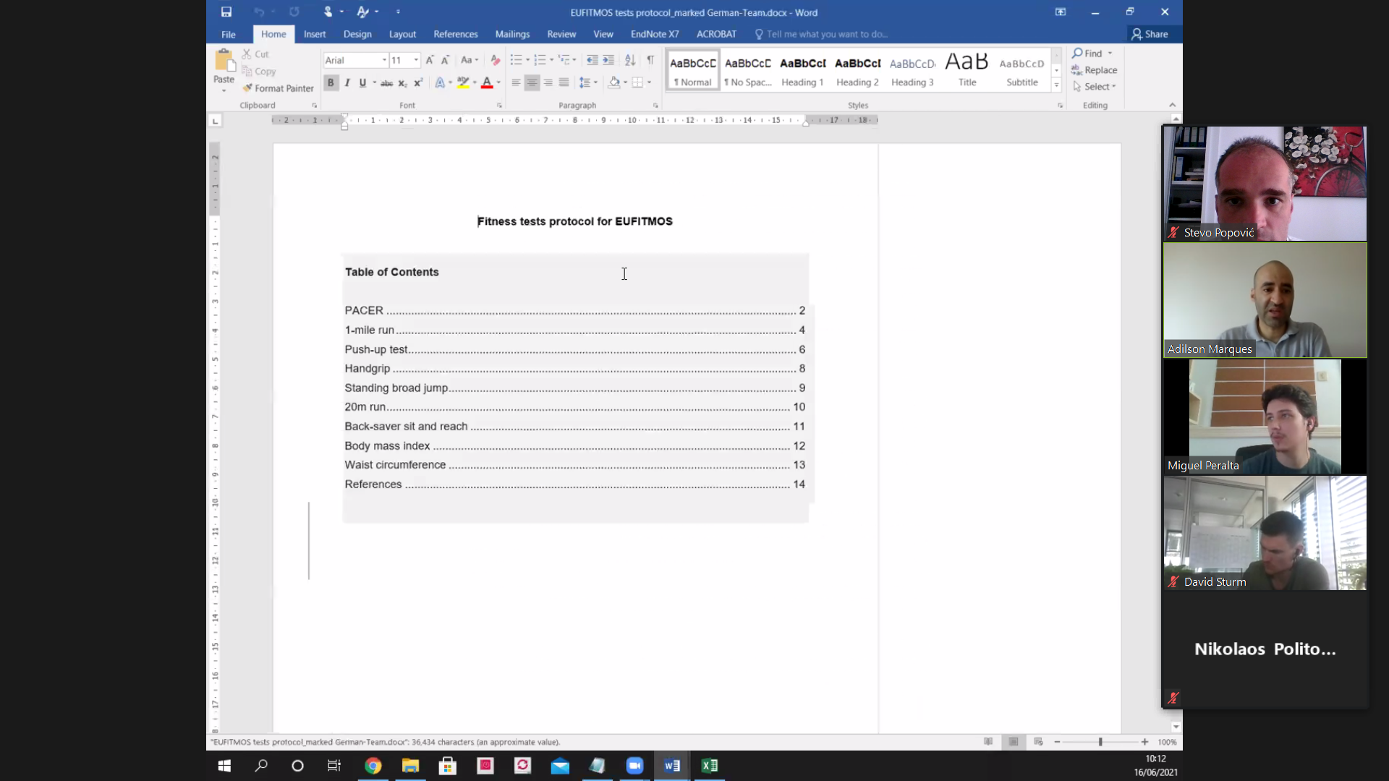Click the Clear Formatting eraser icon

[x=495, y=60]
